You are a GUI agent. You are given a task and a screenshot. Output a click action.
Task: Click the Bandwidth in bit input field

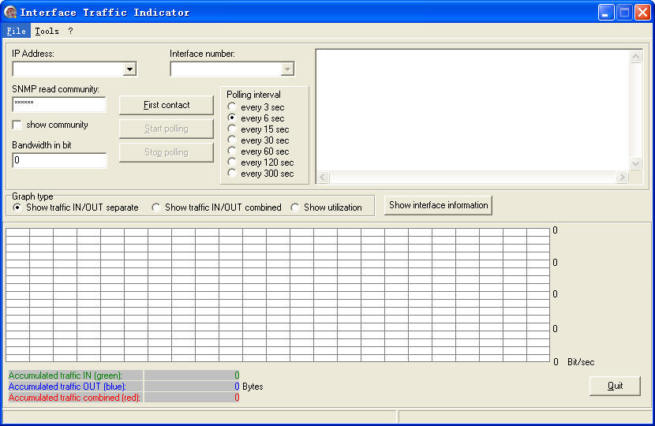(x=59, y=160)
